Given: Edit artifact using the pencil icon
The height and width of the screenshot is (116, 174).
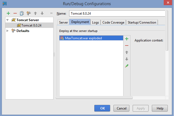Looking at the screenshot, I should coord(127,66).
